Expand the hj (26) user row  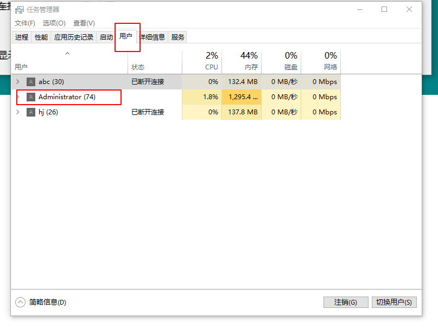pyautogui.click(x=18, y=112)
